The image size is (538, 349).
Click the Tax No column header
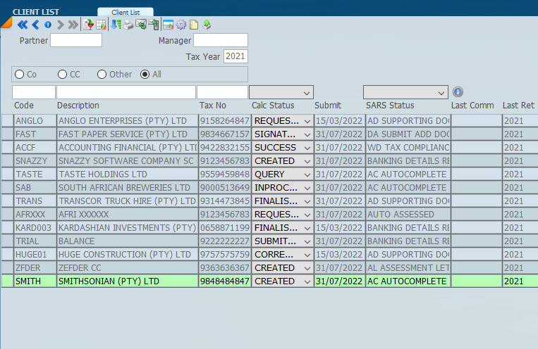[x=212, y=106]
